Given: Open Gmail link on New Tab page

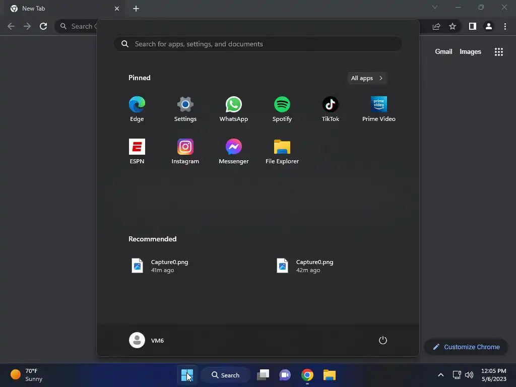Looking at the screenshot, I should point(443,52).
